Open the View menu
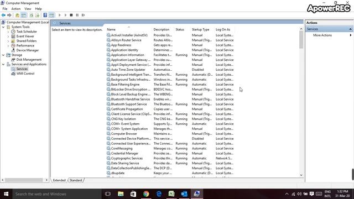 coord(28,9)
